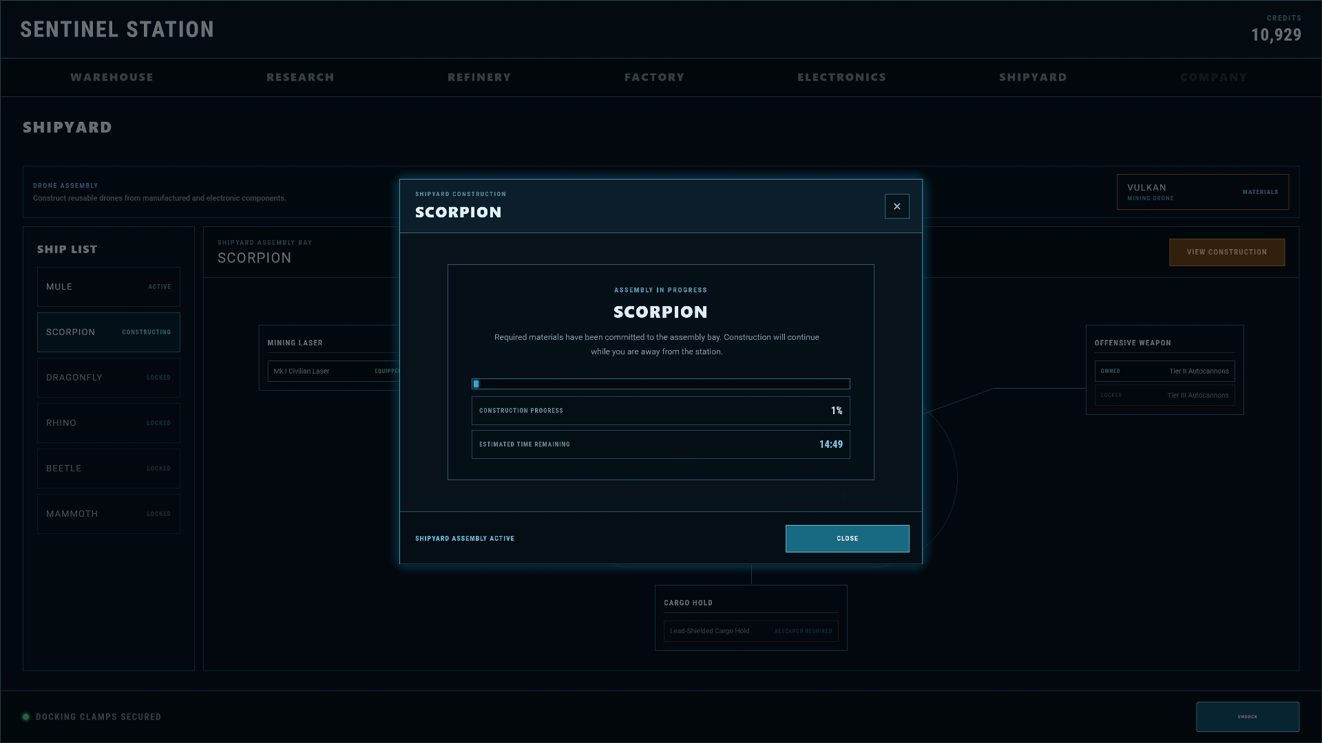Viewport: 1322px width, 743px height.
Task: Pick Rhino from the ship list
Action: (x=109, y=423)
